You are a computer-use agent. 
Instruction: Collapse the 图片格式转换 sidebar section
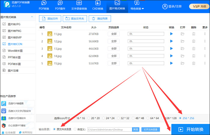[x=32, y=17]
